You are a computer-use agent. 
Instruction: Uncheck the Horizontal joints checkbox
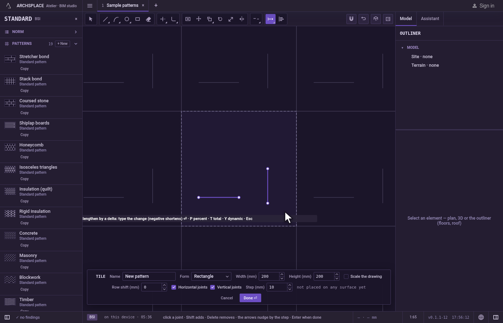pyautogui.click(x=174, y=287)
